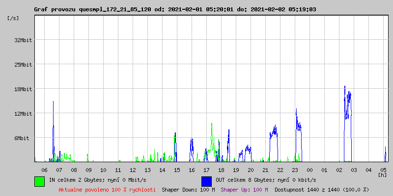Click the '[/s]' unit label above y-axis
The image size is (393, 196).
pyautogui.click(x=13, y=18)
